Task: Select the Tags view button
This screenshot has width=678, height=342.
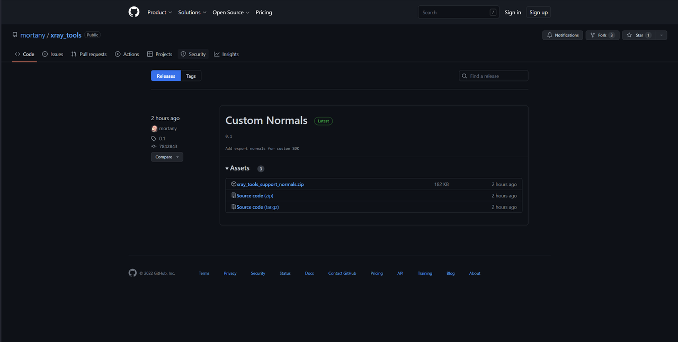Action: 191,76
